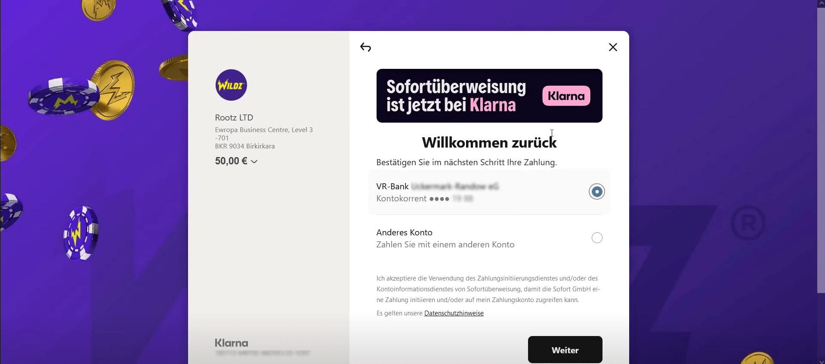Select the VR-Bank account radio button
825x364 pixels.
(596, 191)
